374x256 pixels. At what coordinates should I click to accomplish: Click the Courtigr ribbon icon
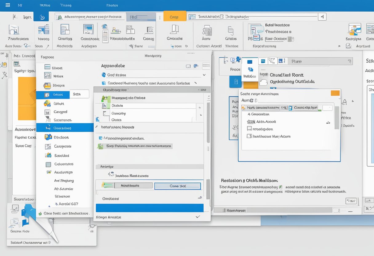coord(65,30)
